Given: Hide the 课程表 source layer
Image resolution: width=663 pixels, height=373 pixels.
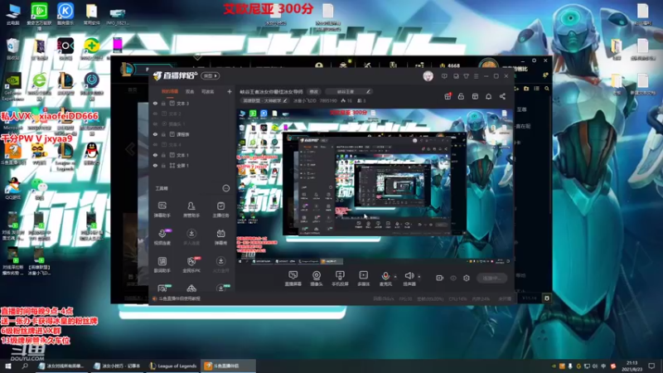Looking at the screenshot, I should click(155, 134).
